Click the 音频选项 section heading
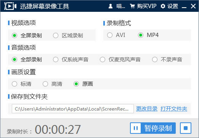199x138 pixels. (x=24, y=48)
